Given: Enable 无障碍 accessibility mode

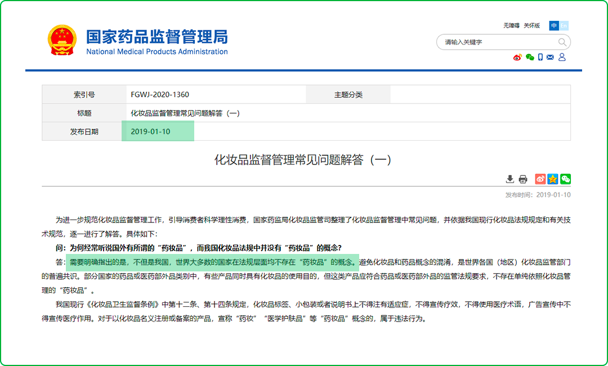Looking at the screenshot, I should [511, 26].
